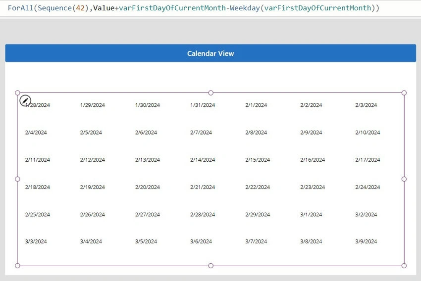Click the 3/4/2024 date cell
The height and width of the screenshot is (281, 421).
pyautogui.click(x=91, y=241)
